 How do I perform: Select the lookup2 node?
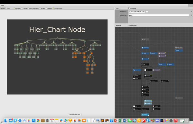(154, 54)
